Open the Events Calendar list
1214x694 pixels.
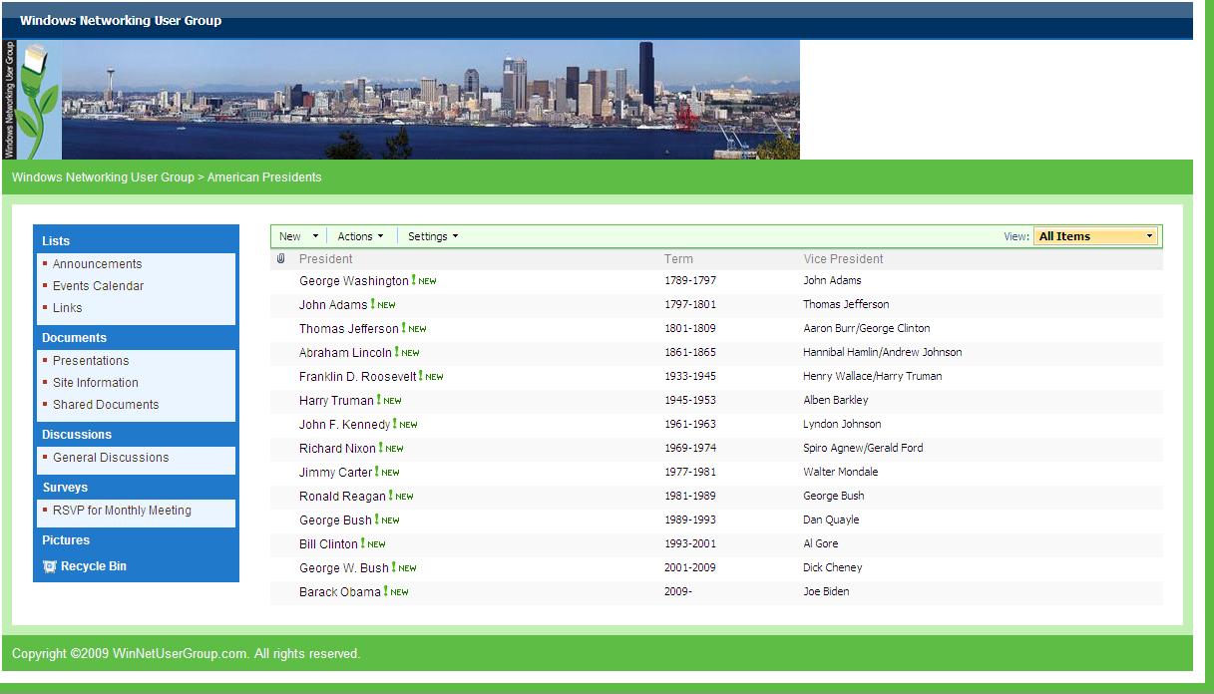tap(98, 286)
